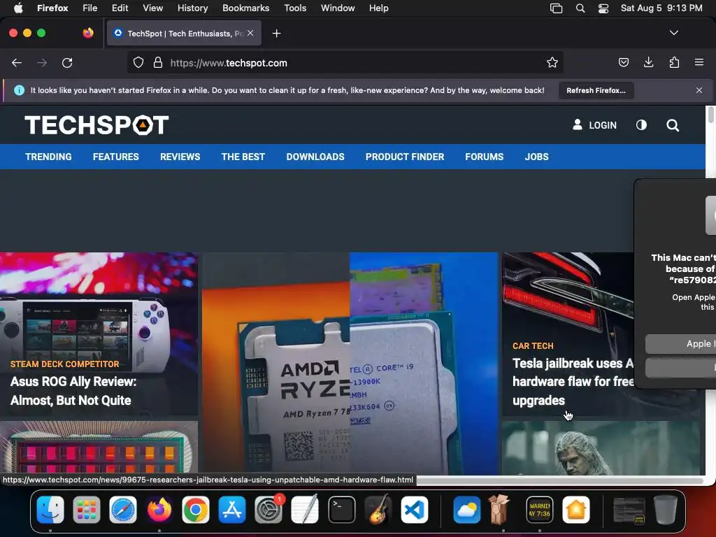Open the JOBS link

click(536, 157)
